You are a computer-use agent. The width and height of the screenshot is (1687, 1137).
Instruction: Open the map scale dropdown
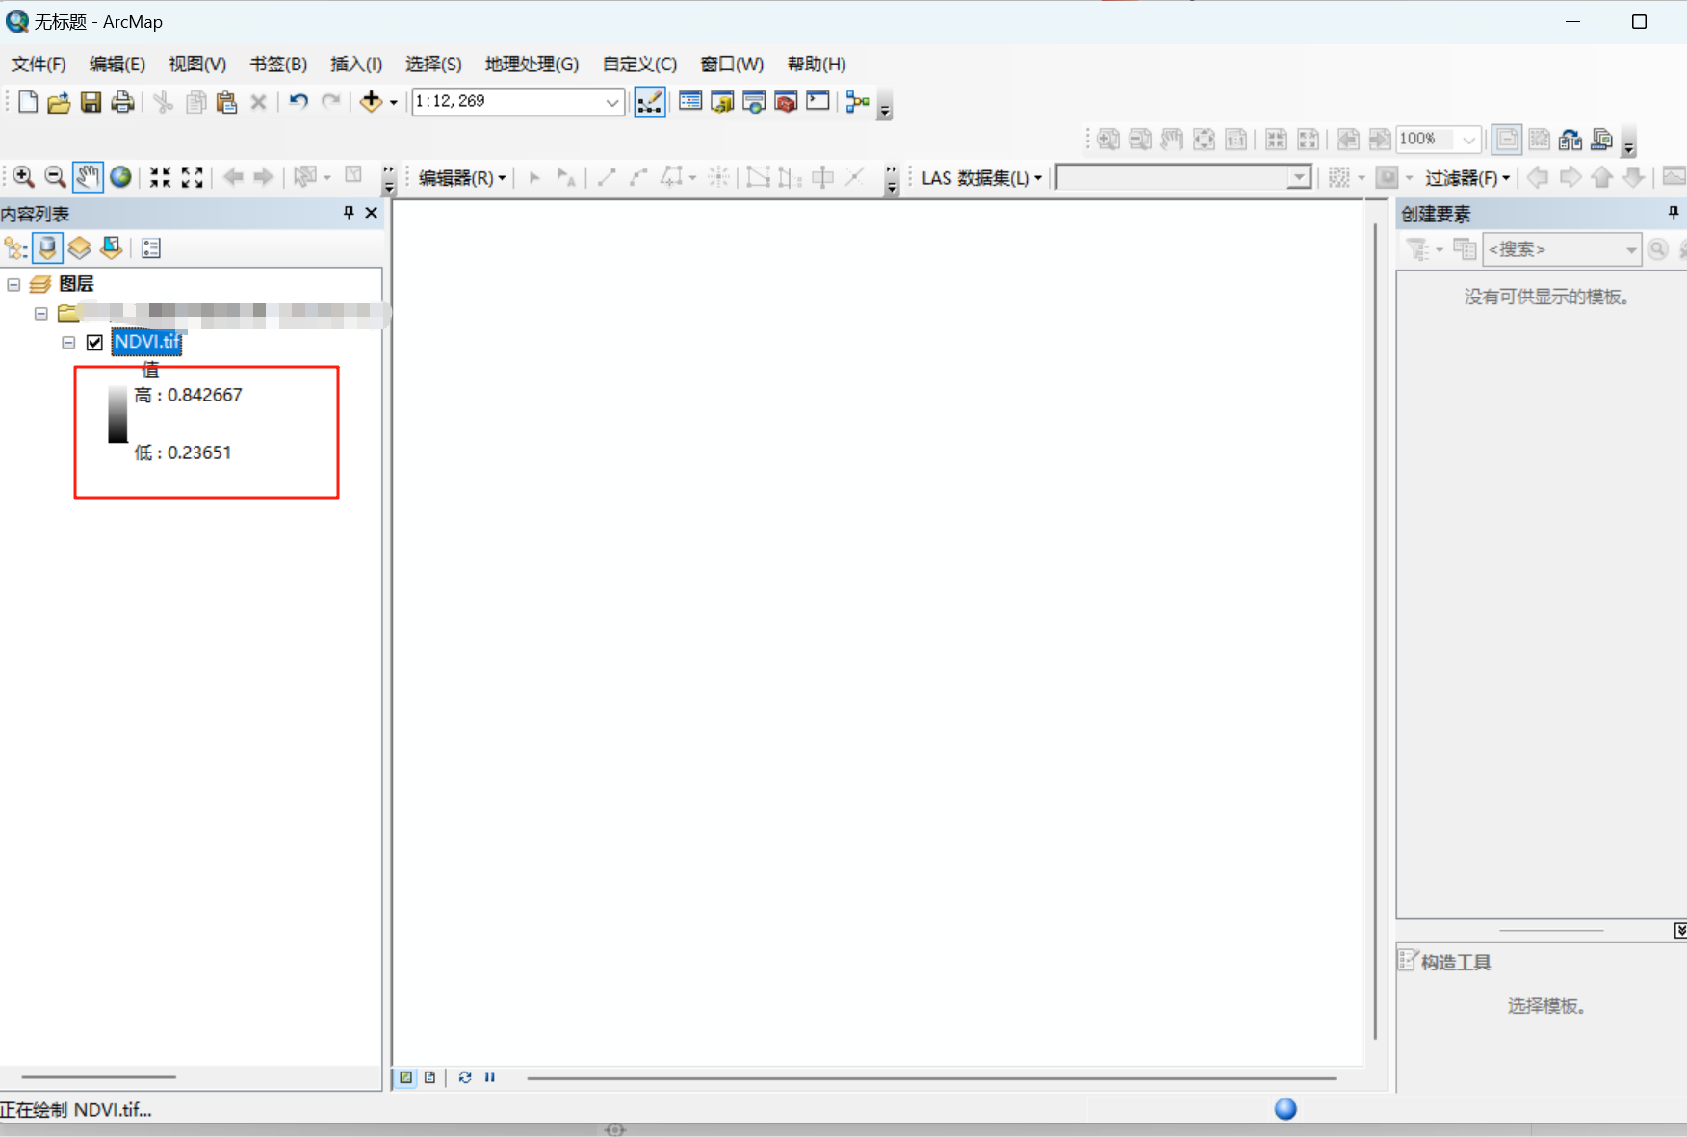[611, 102]
